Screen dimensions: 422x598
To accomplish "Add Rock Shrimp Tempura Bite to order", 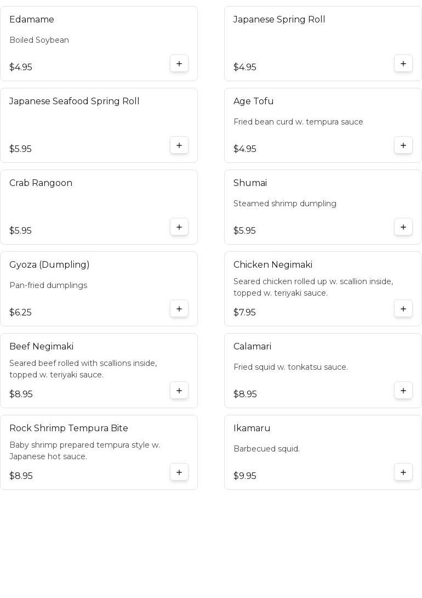I will pos(179,472).
